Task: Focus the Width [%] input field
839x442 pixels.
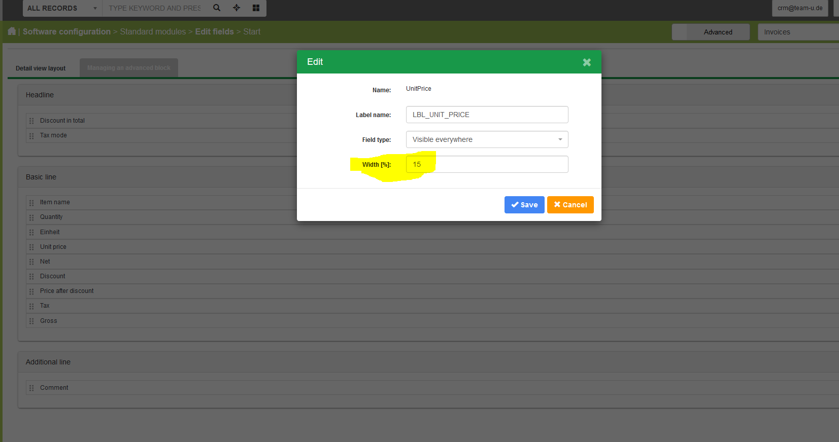Action: coord(487,164)
